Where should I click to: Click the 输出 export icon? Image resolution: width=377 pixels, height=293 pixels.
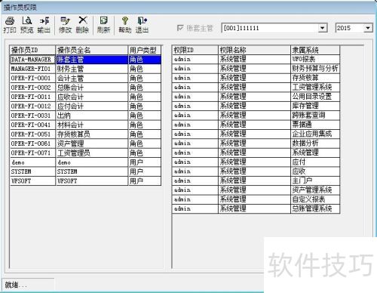[44, 25]
